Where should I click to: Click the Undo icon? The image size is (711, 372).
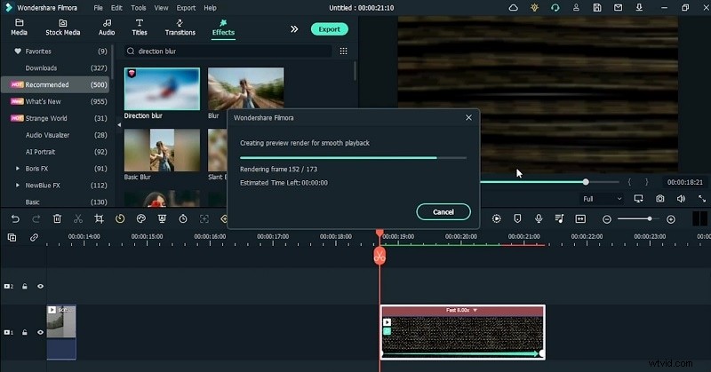point(15,219)
